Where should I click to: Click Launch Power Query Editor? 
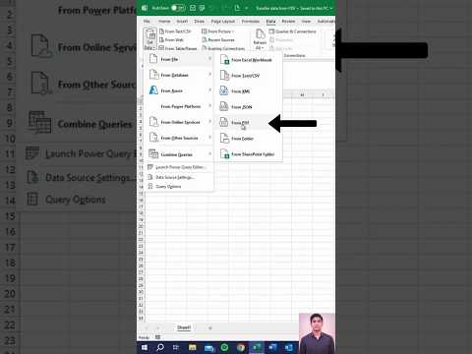(x=180, y=167)
